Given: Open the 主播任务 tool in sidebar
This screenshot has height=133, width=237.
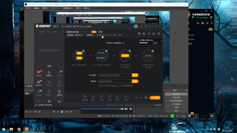Looking at the screenshot, I should pos(59,93).
